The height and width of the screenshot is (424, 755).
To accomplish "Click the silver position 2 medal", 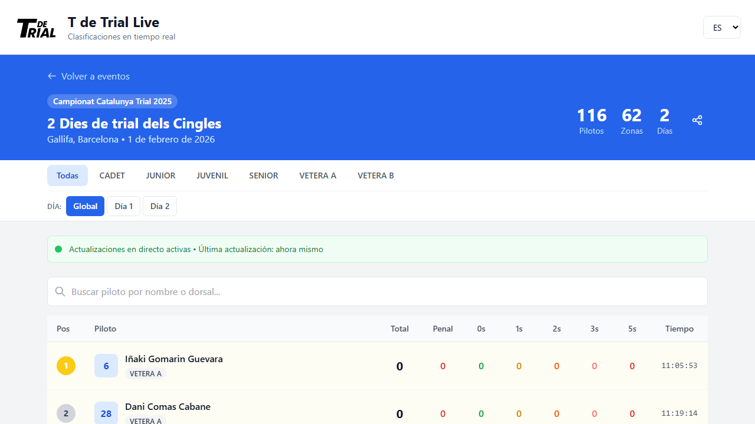I will click(66, 413).
